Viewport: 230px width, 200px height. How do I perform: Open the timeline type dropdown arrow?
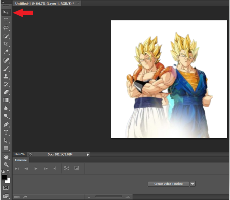click(x=193, y=184)
